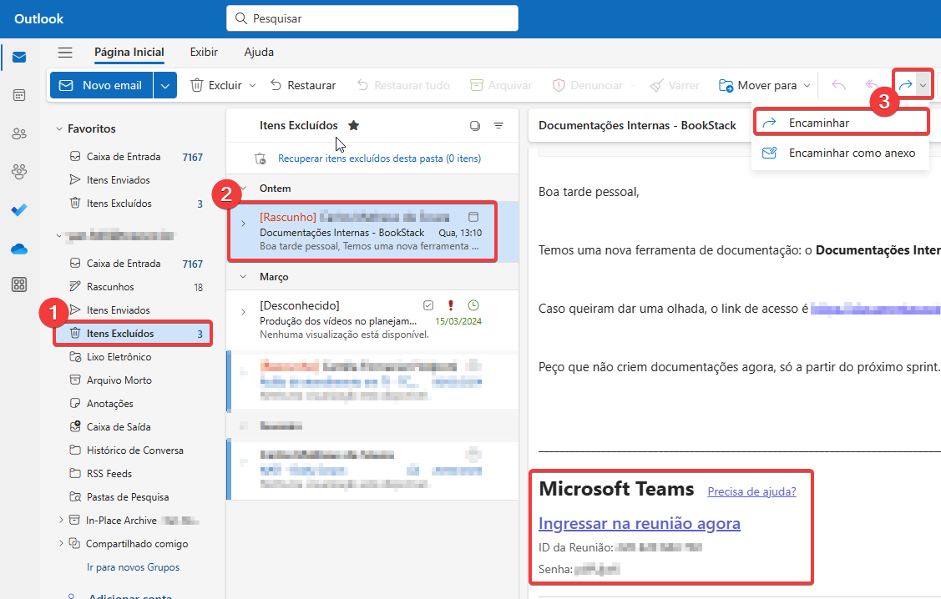Click the Novo email button
The image size is (941, 599).
[x=101, y=86]
